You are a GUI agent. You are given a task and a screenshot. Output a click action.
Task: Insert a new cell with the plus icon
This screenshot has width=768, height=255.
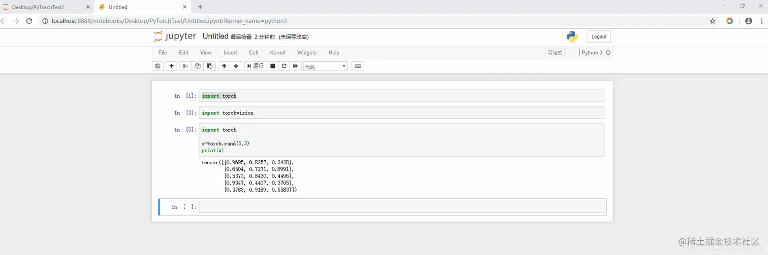pyautogui.click(x=172, y=66)
